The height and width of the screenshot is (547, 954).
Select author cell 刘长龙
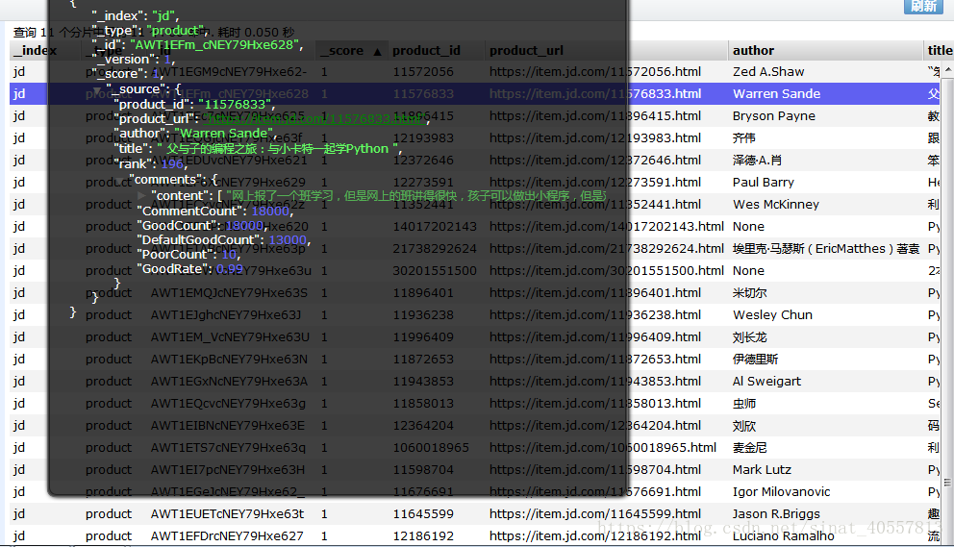click(x=749, y=337)
